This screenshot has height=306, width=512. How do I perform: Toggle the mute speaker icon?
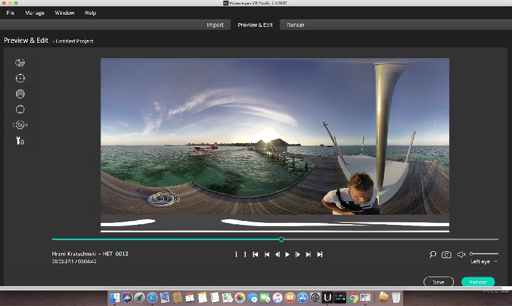pyautogui.click(x=461, y=254)
